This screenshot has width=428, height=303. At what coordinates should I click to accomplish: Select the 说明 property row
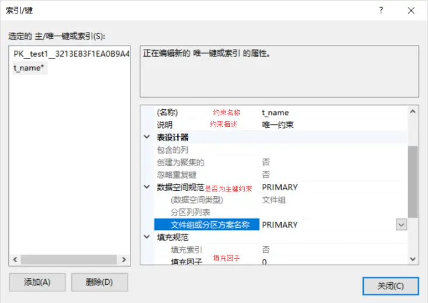(x=281, y=125)
